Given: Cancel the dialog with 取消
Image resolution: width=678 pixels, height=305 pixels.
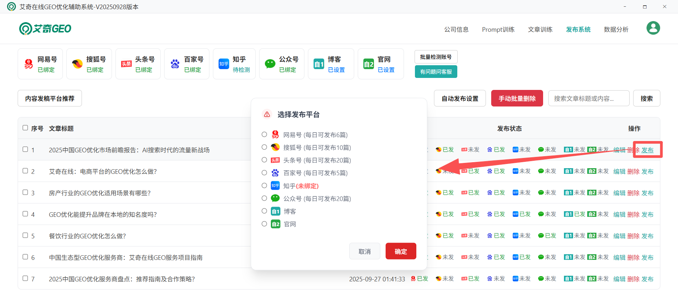Looking at the screenshot, I should coord(365,251).
